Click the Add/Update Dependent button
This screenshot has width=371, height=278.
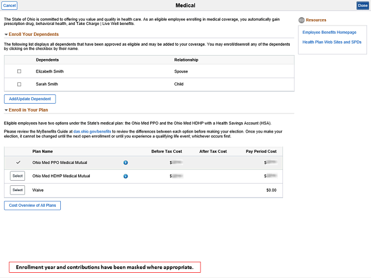coord(30,99)
